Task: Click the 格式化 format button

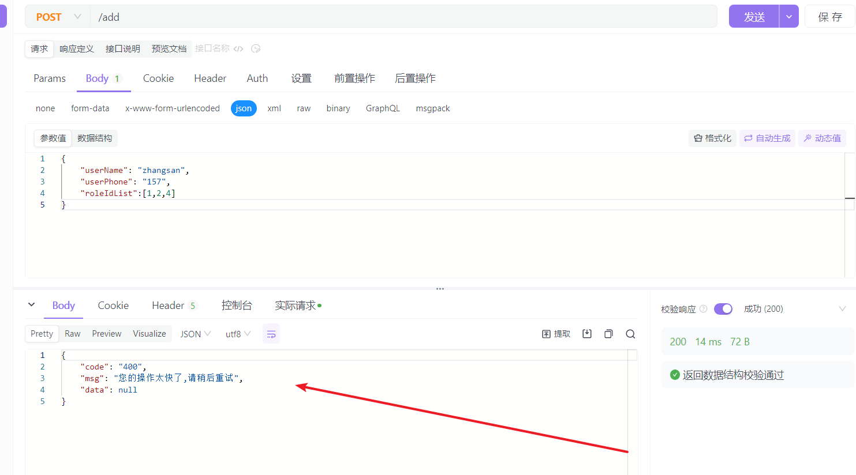Action: 712,138
